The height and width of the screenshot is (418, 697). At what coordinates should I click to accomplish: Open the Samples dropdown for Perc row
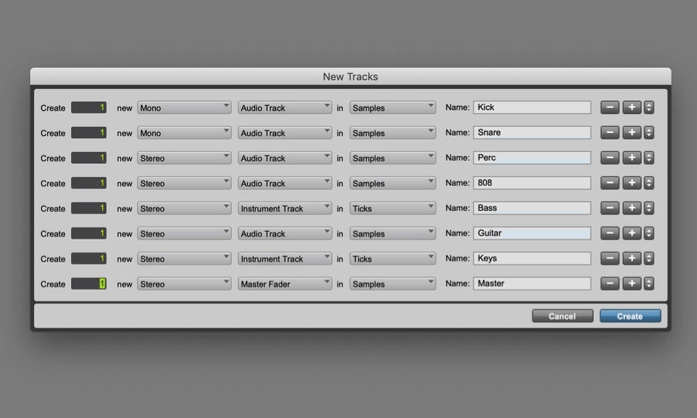[x=392, y=158]
